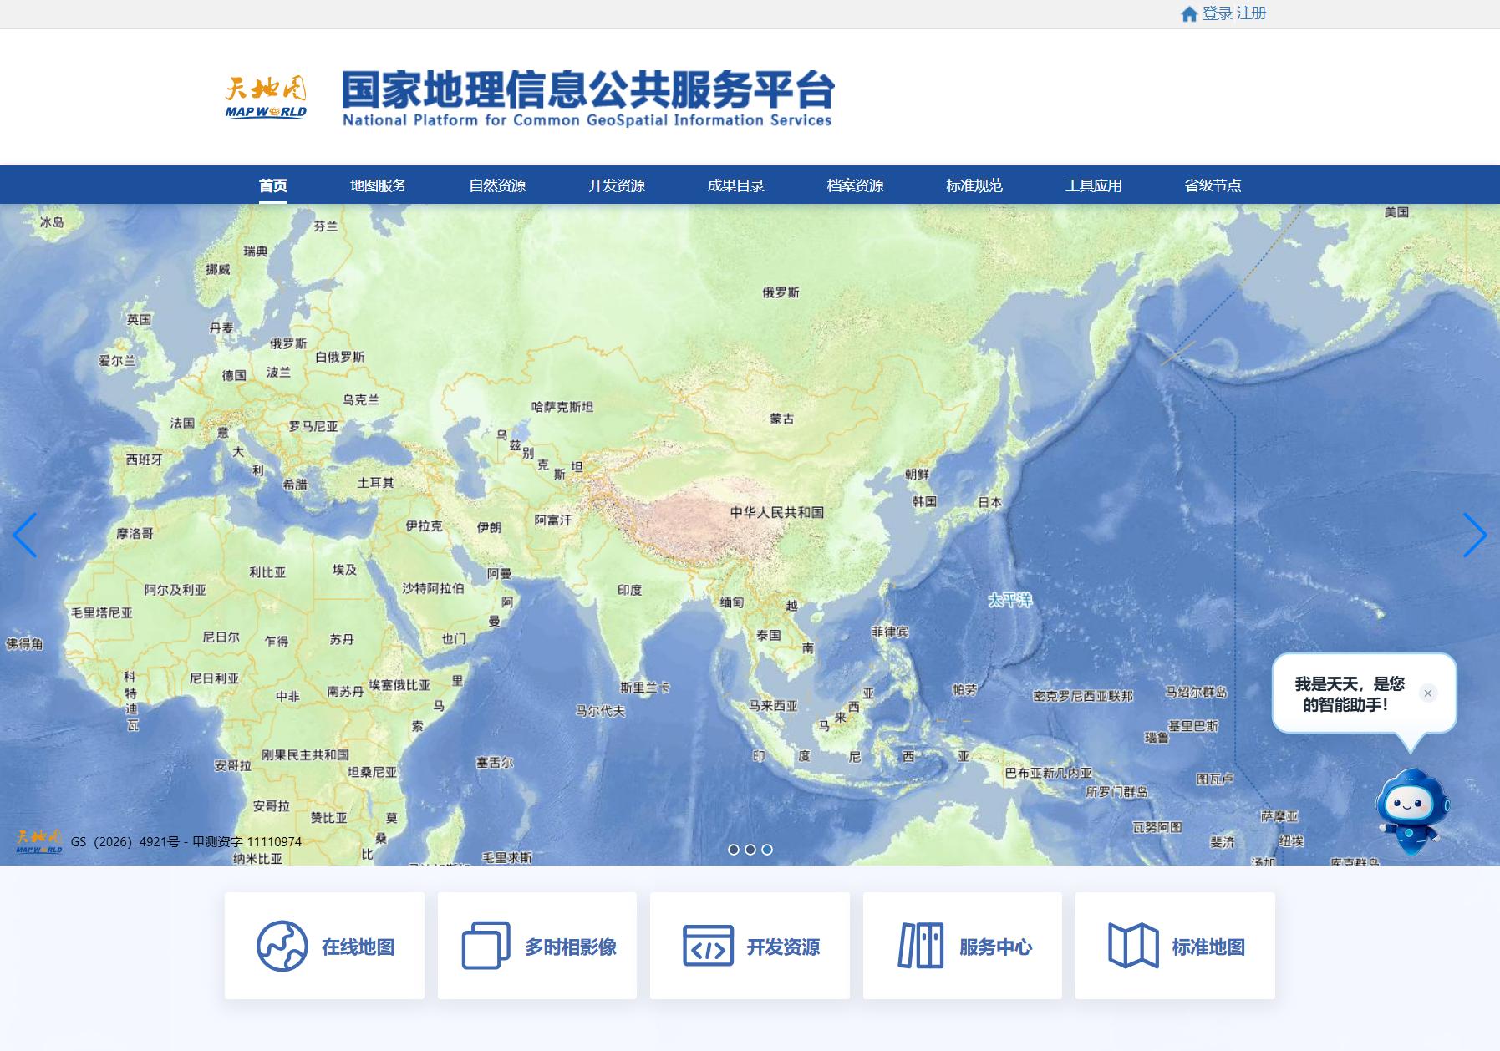Click the 哈萨克斯坦 label on the map
The height and width of the screenshot is (1051, 1500).
[x=562, y=407]
